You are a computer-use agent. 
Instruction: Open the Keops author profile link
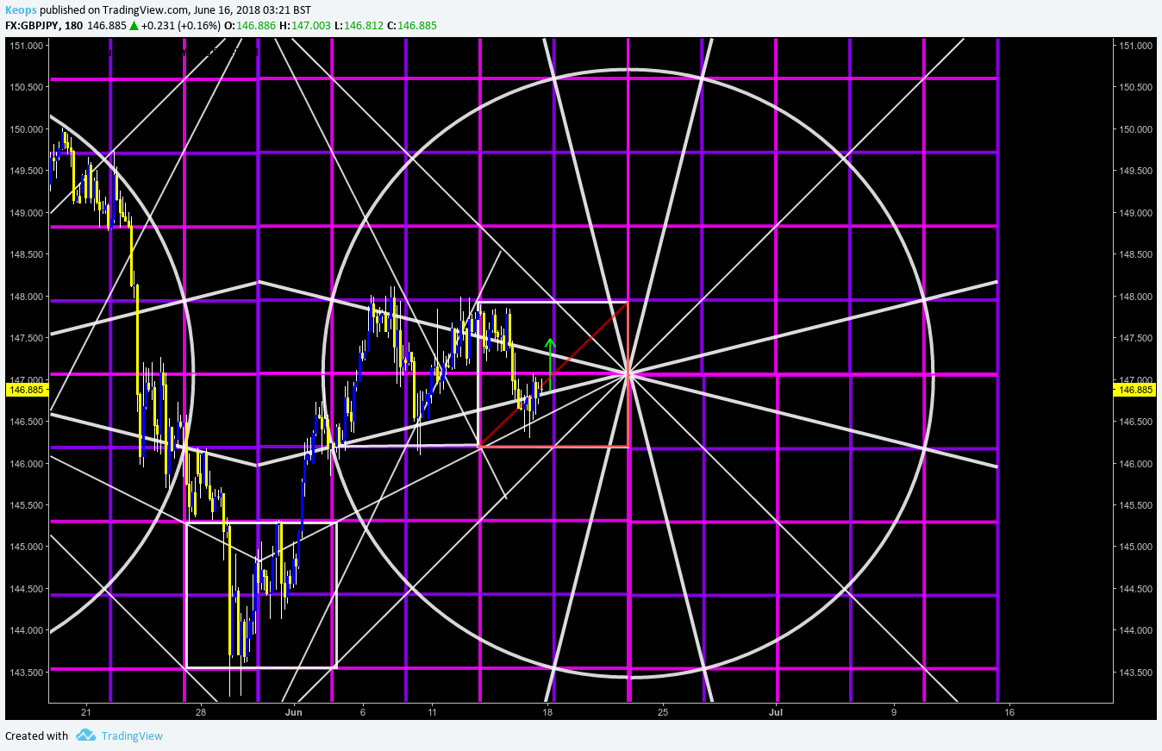tap(21, 9)
